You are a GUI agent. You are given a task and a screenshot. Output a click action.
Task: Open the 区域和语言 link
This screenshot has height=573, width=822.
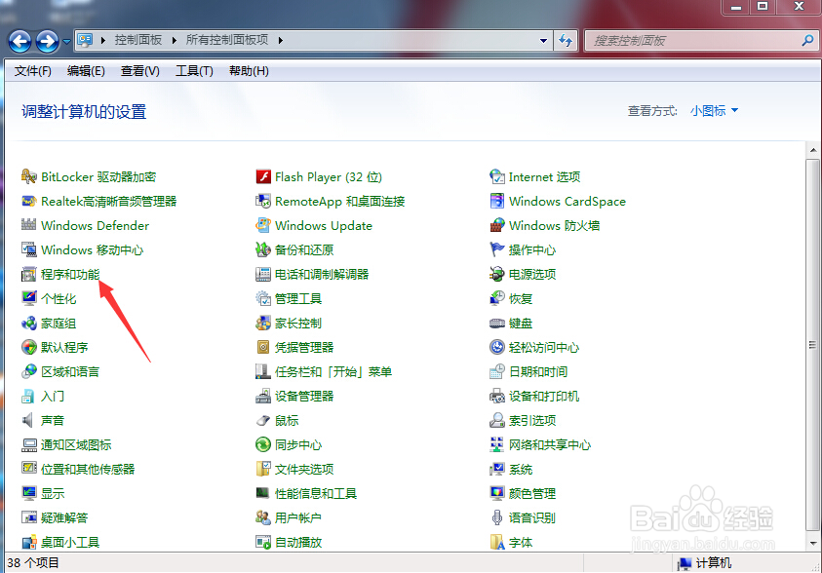click(x=70, y=371)
